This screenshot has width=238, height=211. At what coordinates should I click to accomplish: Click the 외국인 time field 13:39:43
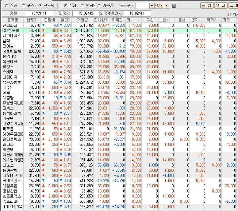(x=86, y=13)
